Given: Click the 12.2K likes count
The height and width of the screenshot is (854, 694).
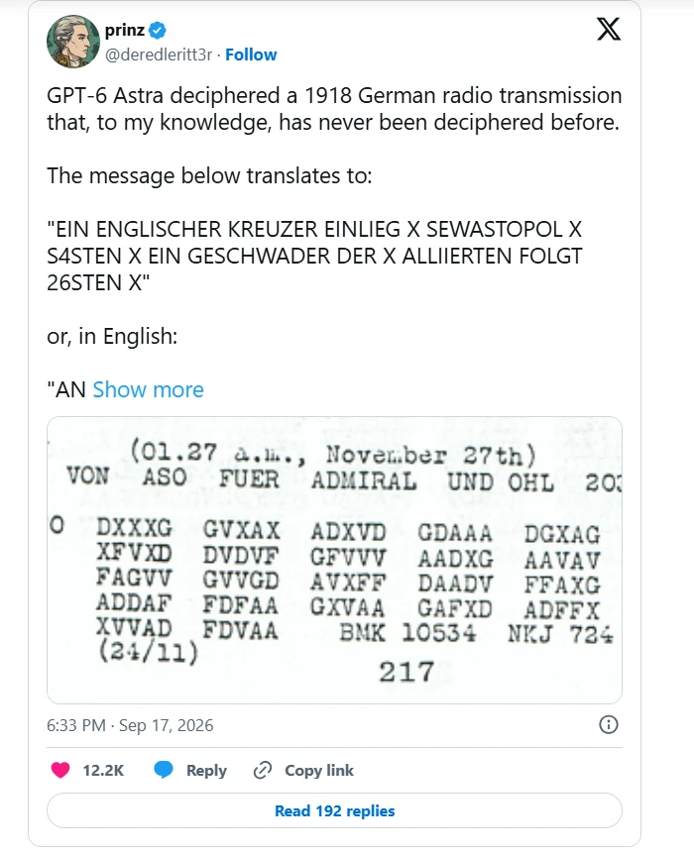Looking at the screenshot, I should (x=103, y=770).
